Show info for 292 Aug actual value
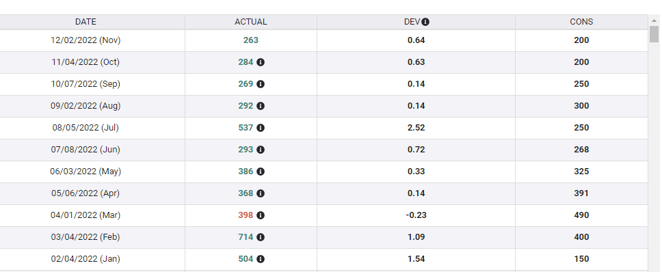This screenshot has width=662, height=272. (x=261, y=106)
